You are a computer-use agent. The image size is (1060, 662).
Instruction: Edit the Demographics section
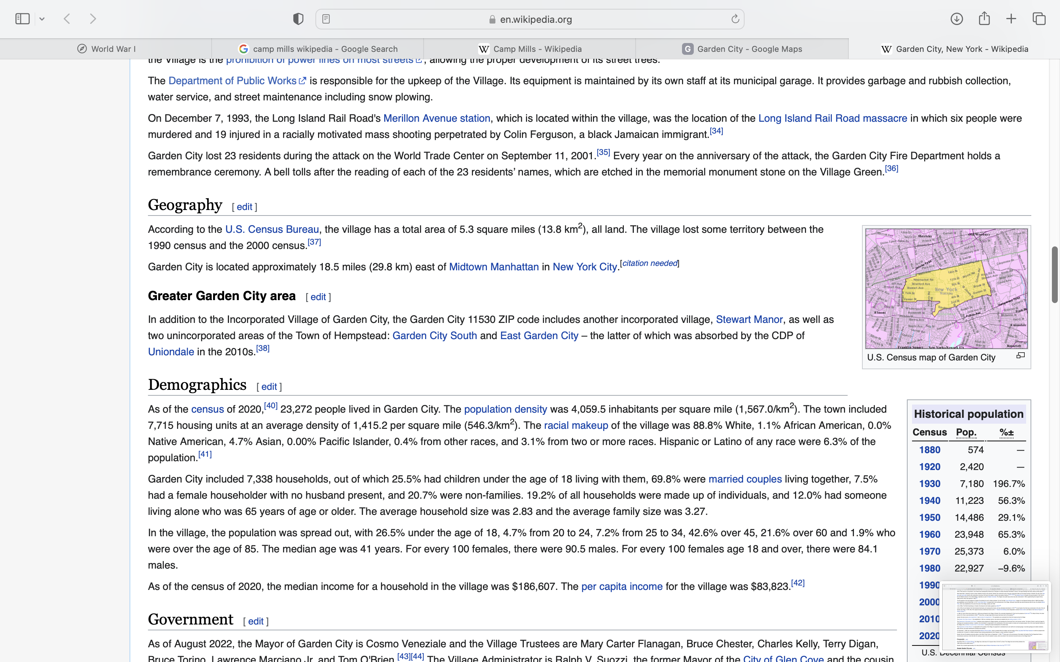point(269,387)
